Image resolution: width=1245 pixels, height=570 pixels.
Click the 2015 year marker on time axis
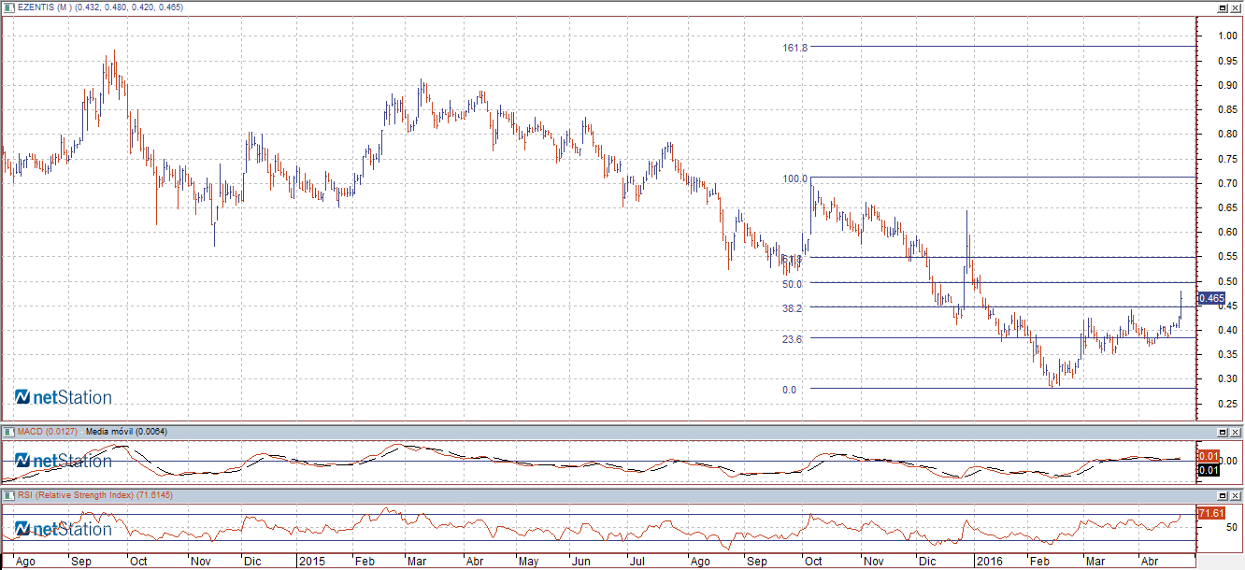[x=310, y=563]
